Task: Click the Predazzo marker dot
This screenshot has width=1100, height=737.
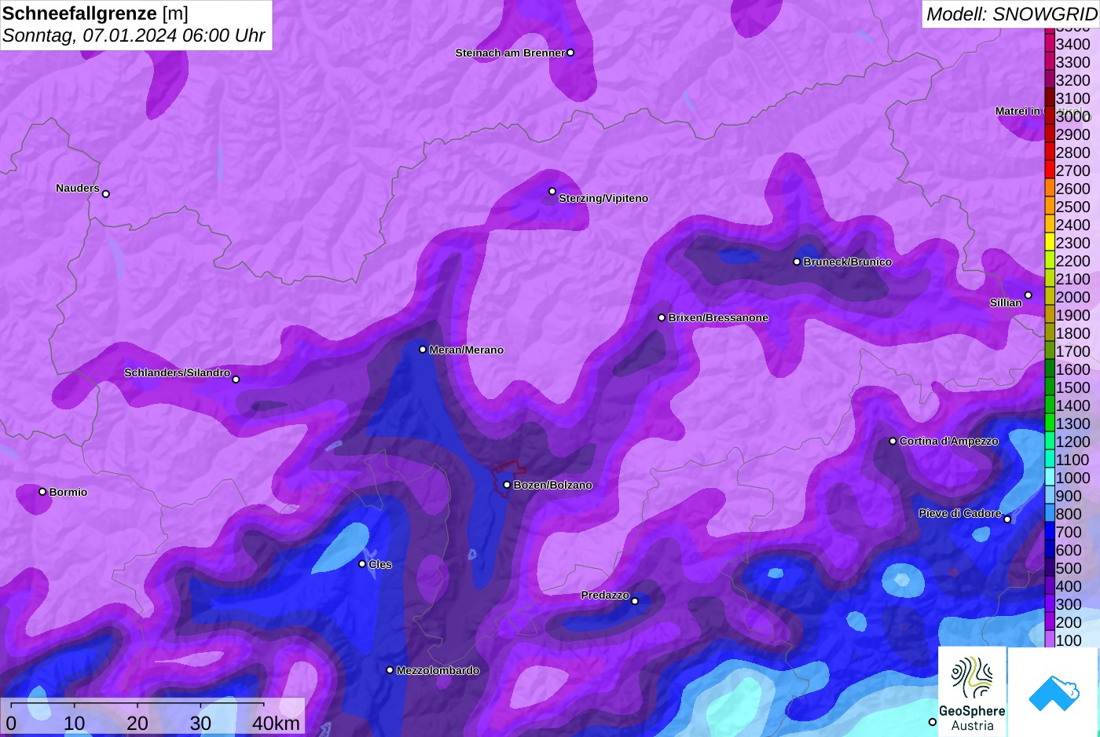Action: 635,601
